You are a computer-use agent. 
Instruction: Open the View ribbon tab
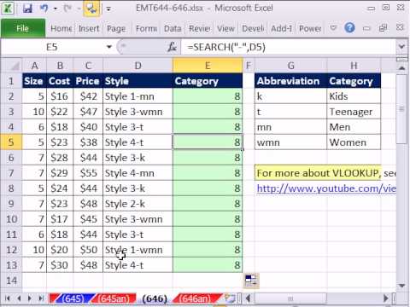pyautogui.click(x=225, y=28)
